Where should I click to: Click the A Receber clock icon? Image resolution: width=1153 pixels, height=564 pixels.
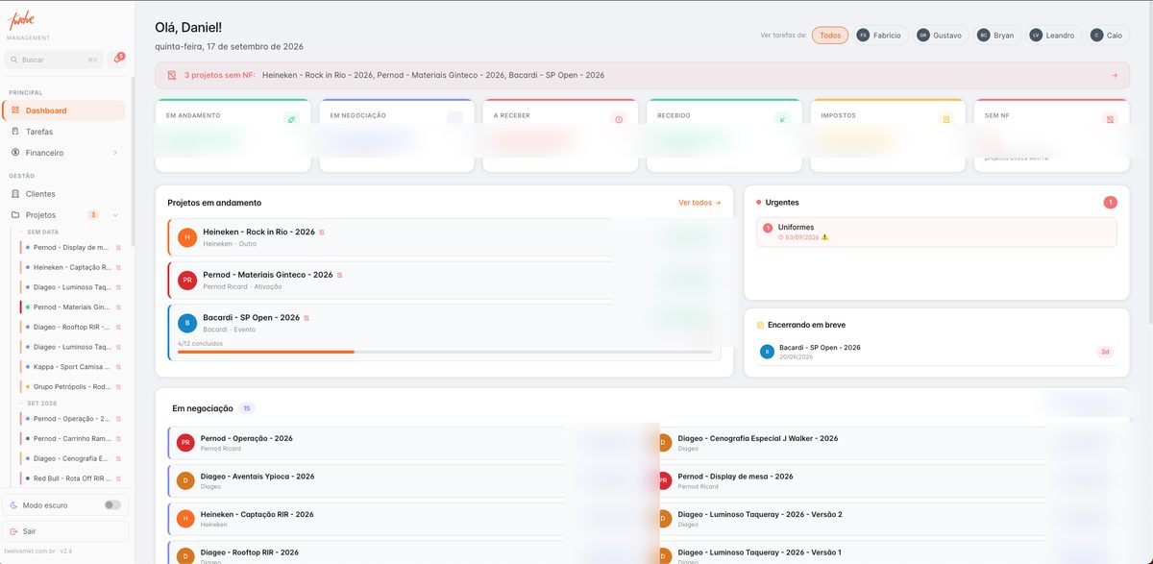pyautogui.click(x=619, y=119)
